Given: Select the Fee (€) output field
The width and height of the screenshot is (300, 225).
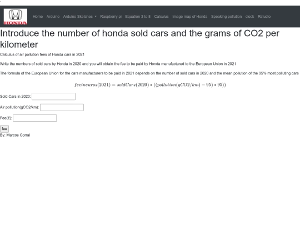Looking at the screenshot, I should [35, 118].
